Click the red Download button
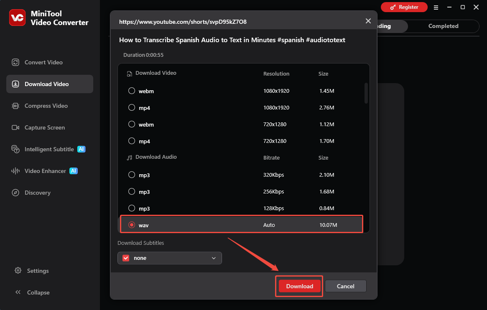 (x=299, y=286)
